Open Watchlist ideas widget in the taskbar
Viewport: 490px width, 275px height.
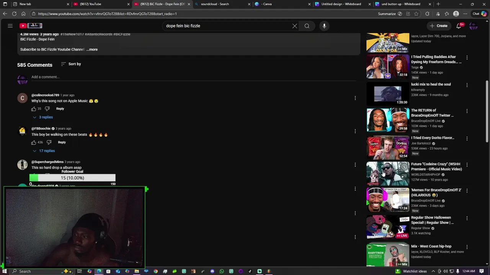411,271
